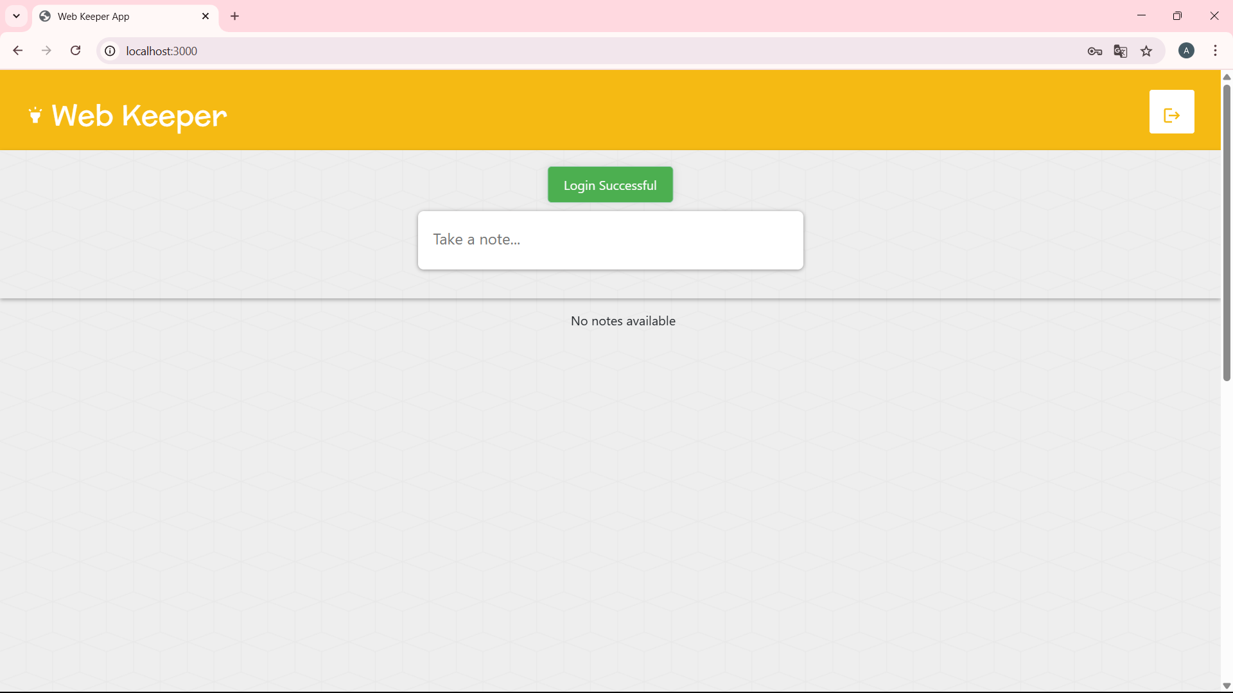The image size is (1233, 693).
Task: Go back to previous page
Action: (18, 51)
